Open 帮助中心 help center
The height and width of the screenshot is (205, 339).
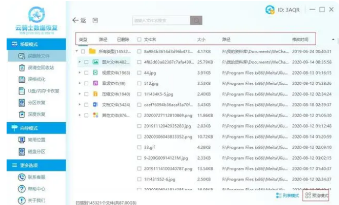click(32, 189)
